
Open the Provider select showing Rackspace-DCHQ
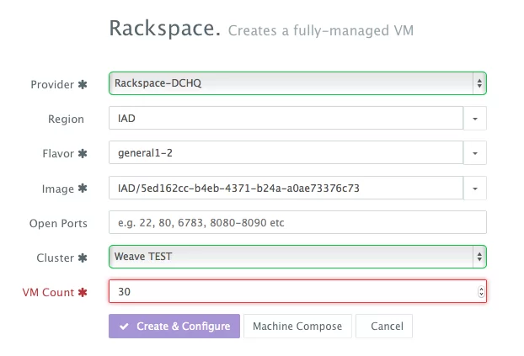click(297, 83)
